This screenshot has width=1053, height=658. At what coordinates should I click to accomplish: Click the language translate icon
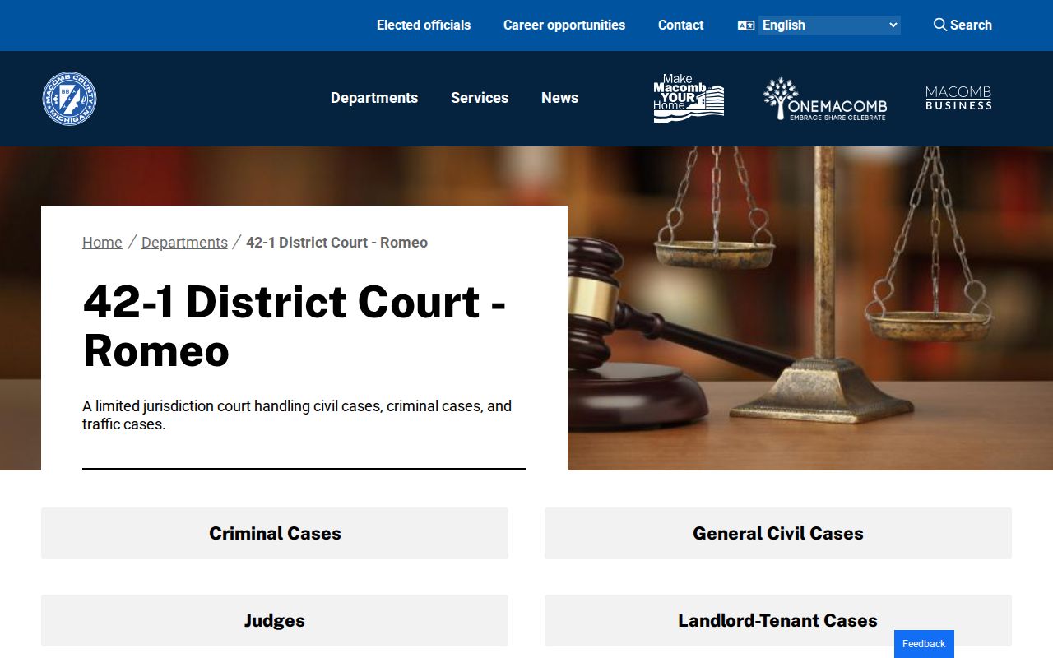click(746, 25)
